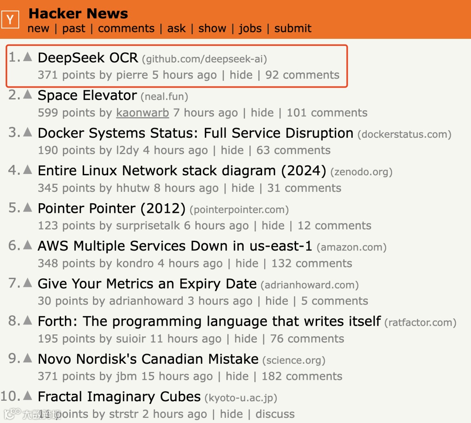The image size is (471, 423).
Task: Click the neal.fun domain link
Action: pyautogui.click(x=164, y=97)
